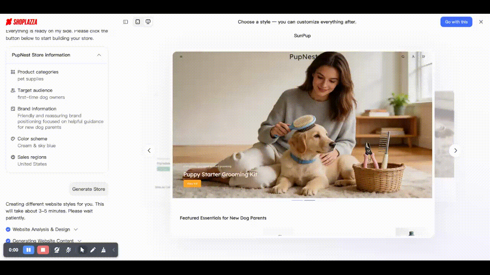The width and height of the screenshot is (490, 275).
Task: Collapse the PupNest Store information panel
Action: click(x=99, y=55)
